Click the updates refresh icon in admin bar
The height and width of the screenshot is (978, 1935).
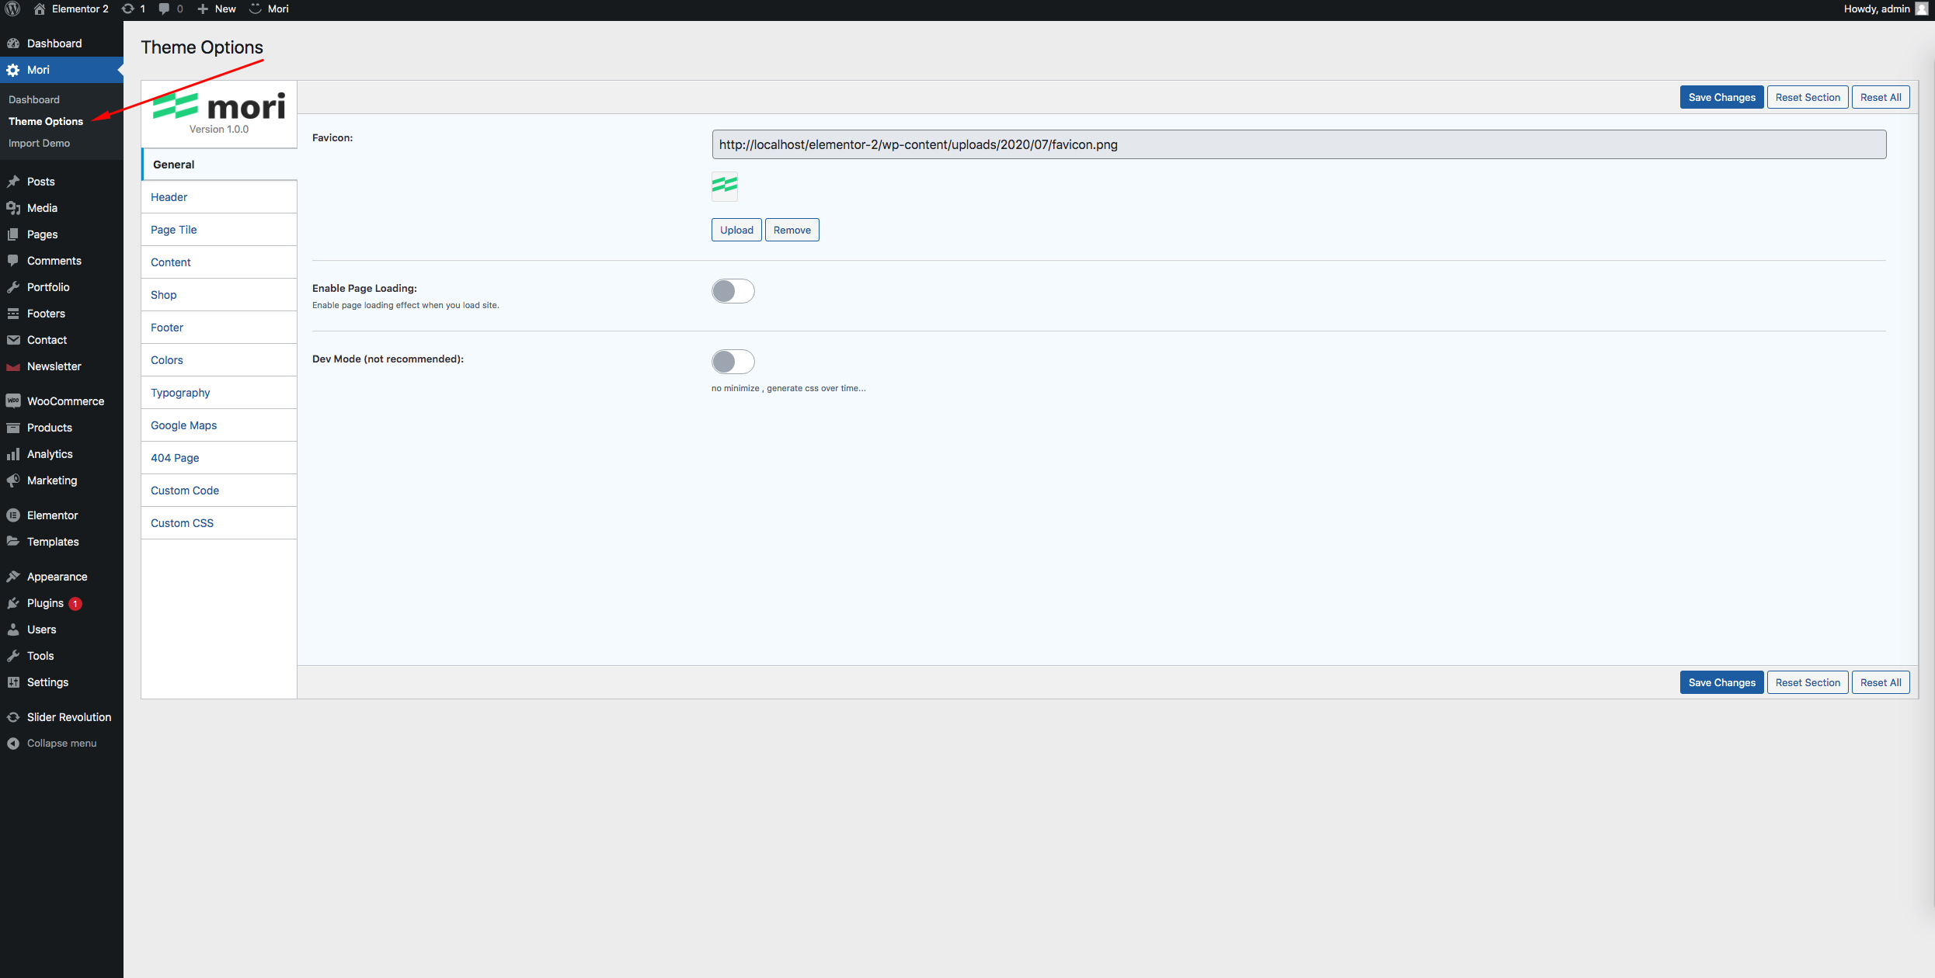(128, 9)
